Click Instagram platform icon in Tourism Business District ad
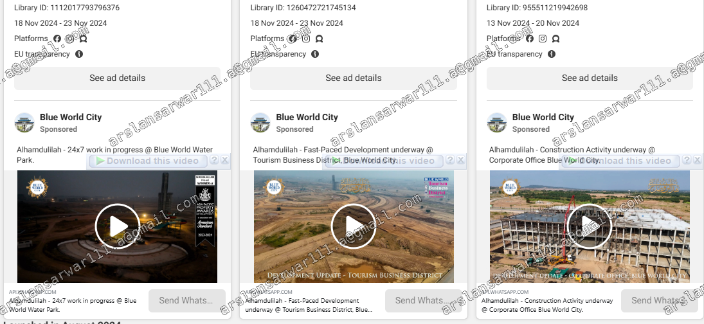 tap(306, 39)
